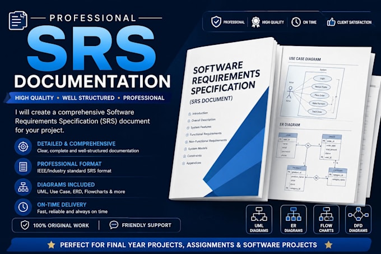Viewport: 381px width, 254px height.
Task: Click the 'Perfect for Final Year Projects' banner text
Action: (188, 245)
